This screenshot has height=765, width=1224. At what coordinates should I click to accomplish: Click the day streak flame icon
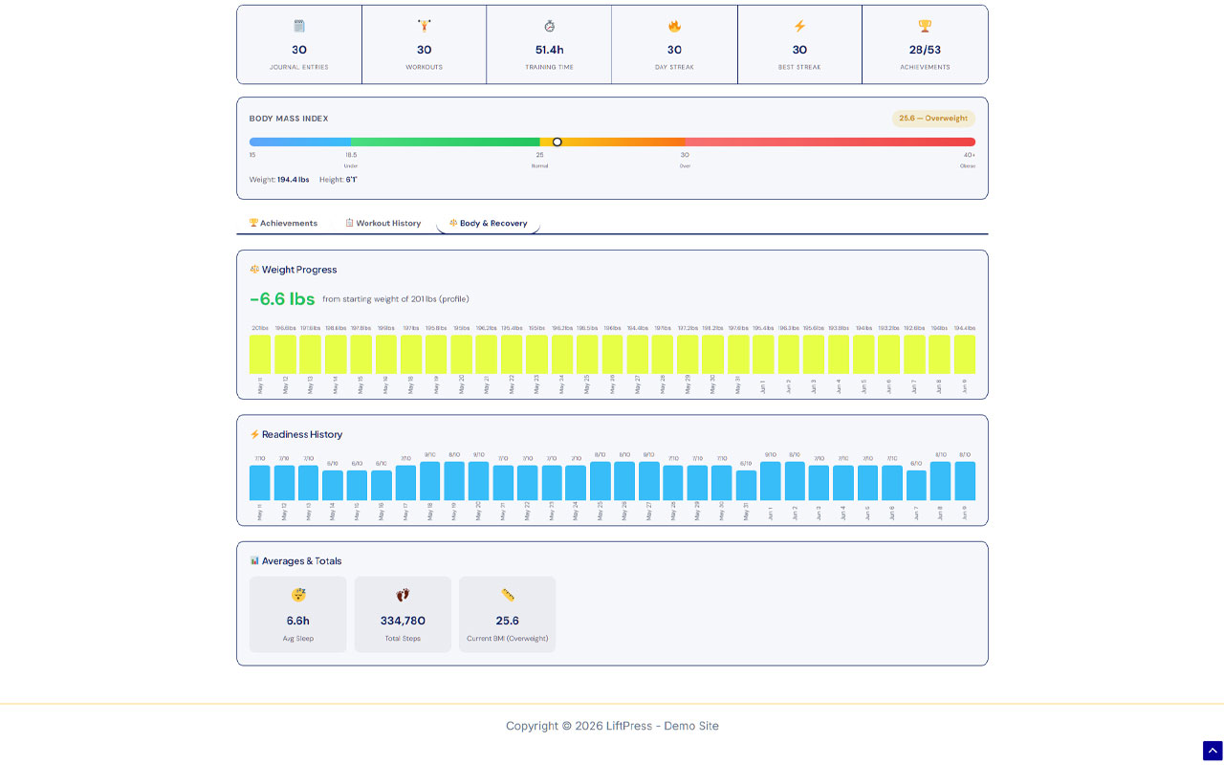pyautogui.click(x=674, y=26)
